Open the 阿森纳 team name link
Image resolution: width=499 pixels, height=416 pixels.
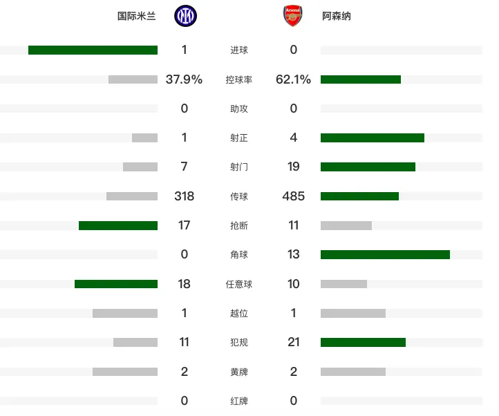(x=337, y=16)
